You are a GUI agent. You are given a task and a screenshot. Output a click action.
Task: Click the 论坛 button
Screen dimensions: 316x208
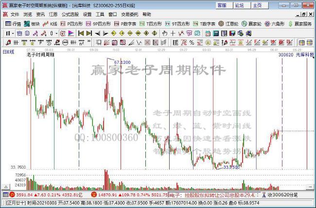point(242,5)
